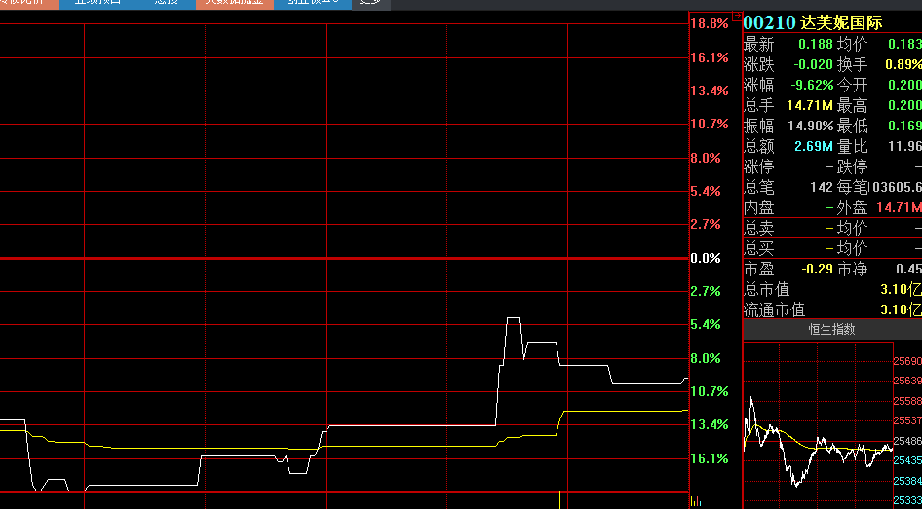Click the 0.0% baseline axis label
The height and width of the screenshot is (509, 922).
pyautogui.click(x=706, y=258)
